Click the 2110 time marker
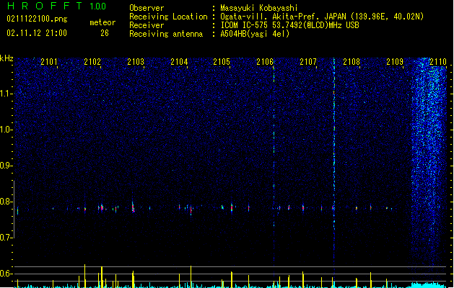454x288 pixels. point(438,61)
